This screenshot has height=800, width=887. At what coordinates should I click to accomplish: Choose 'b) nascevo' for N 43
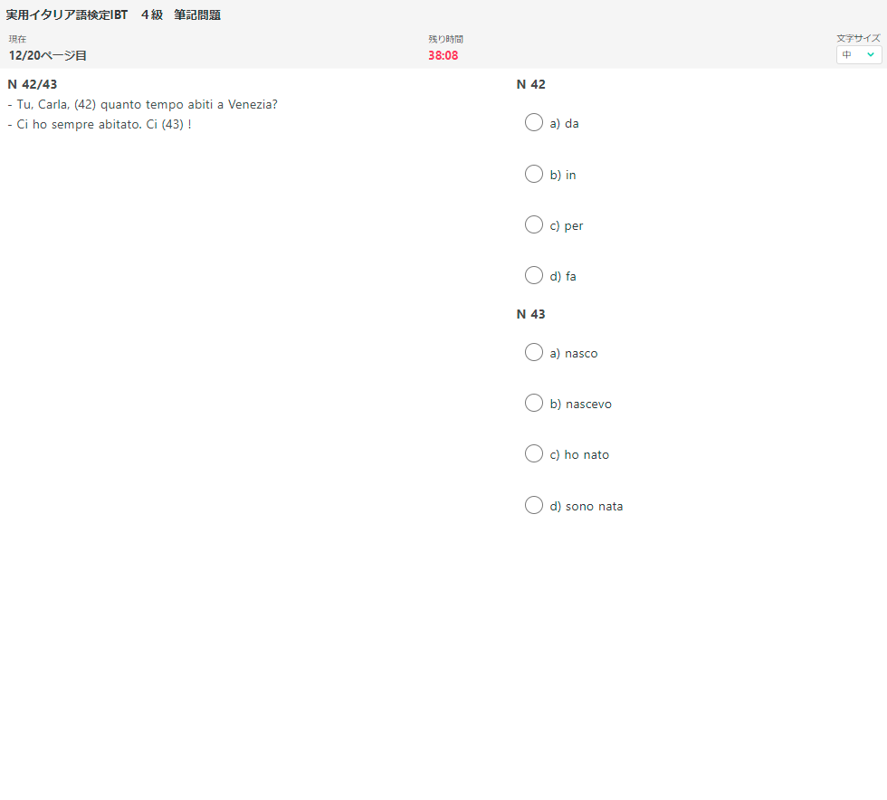point(533,403)
